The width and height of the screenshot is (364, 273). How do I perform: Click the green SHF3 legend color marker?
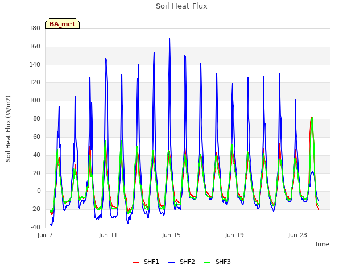[x=207, y=263]
